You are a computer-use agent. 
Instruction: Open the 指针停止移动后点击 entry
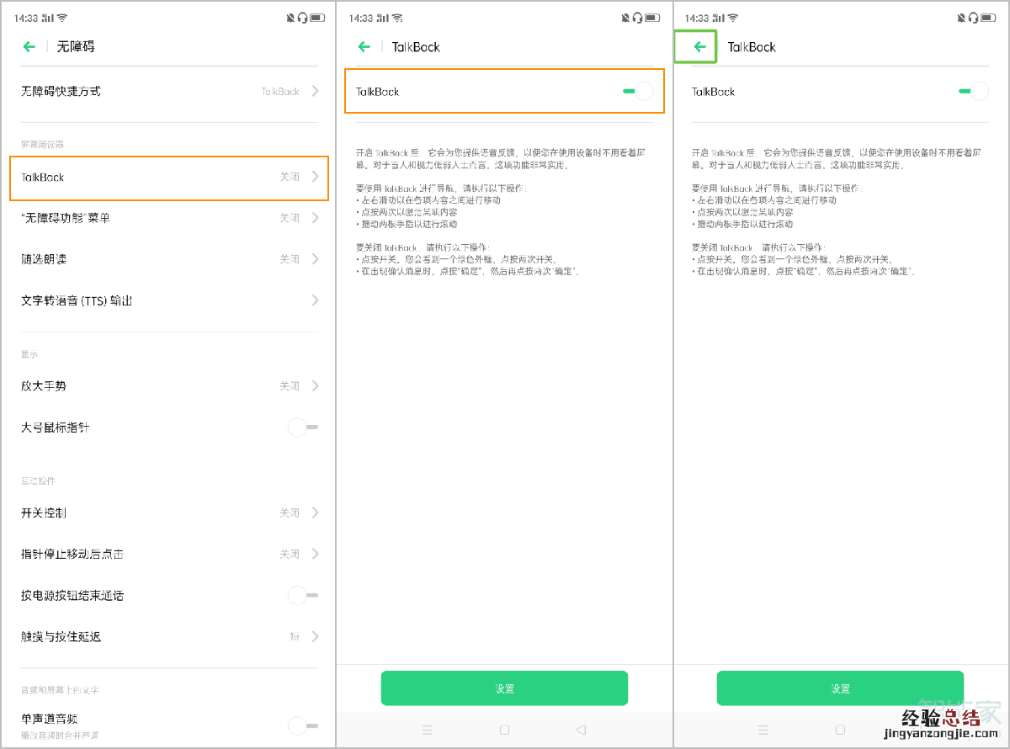169,554
